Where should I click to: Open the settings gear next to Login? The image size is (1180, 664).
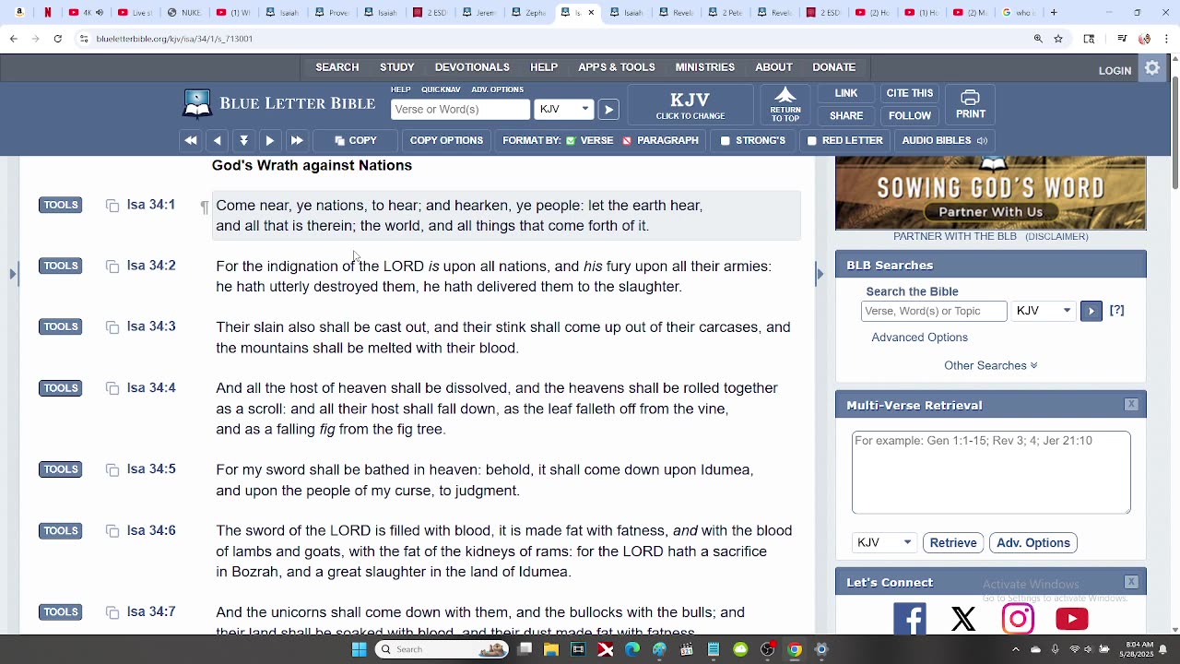pos(1152,68)
